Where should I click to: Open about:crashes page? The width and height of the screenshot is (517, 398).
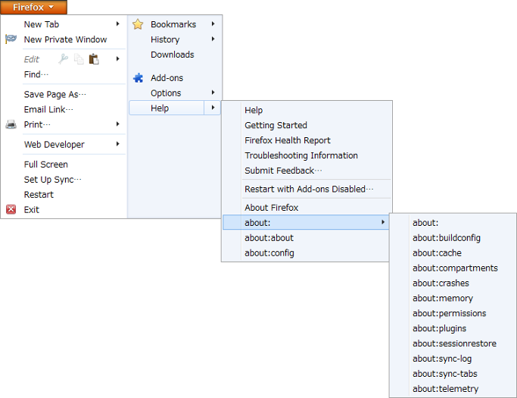[x=441, y=283]
